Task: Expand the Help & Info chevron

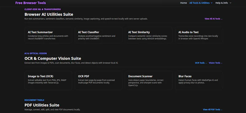Action: tap(230, 3)
